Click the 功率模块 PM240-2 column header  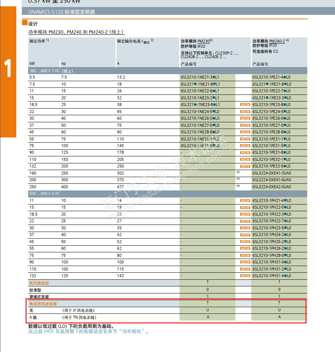[279, 52]
